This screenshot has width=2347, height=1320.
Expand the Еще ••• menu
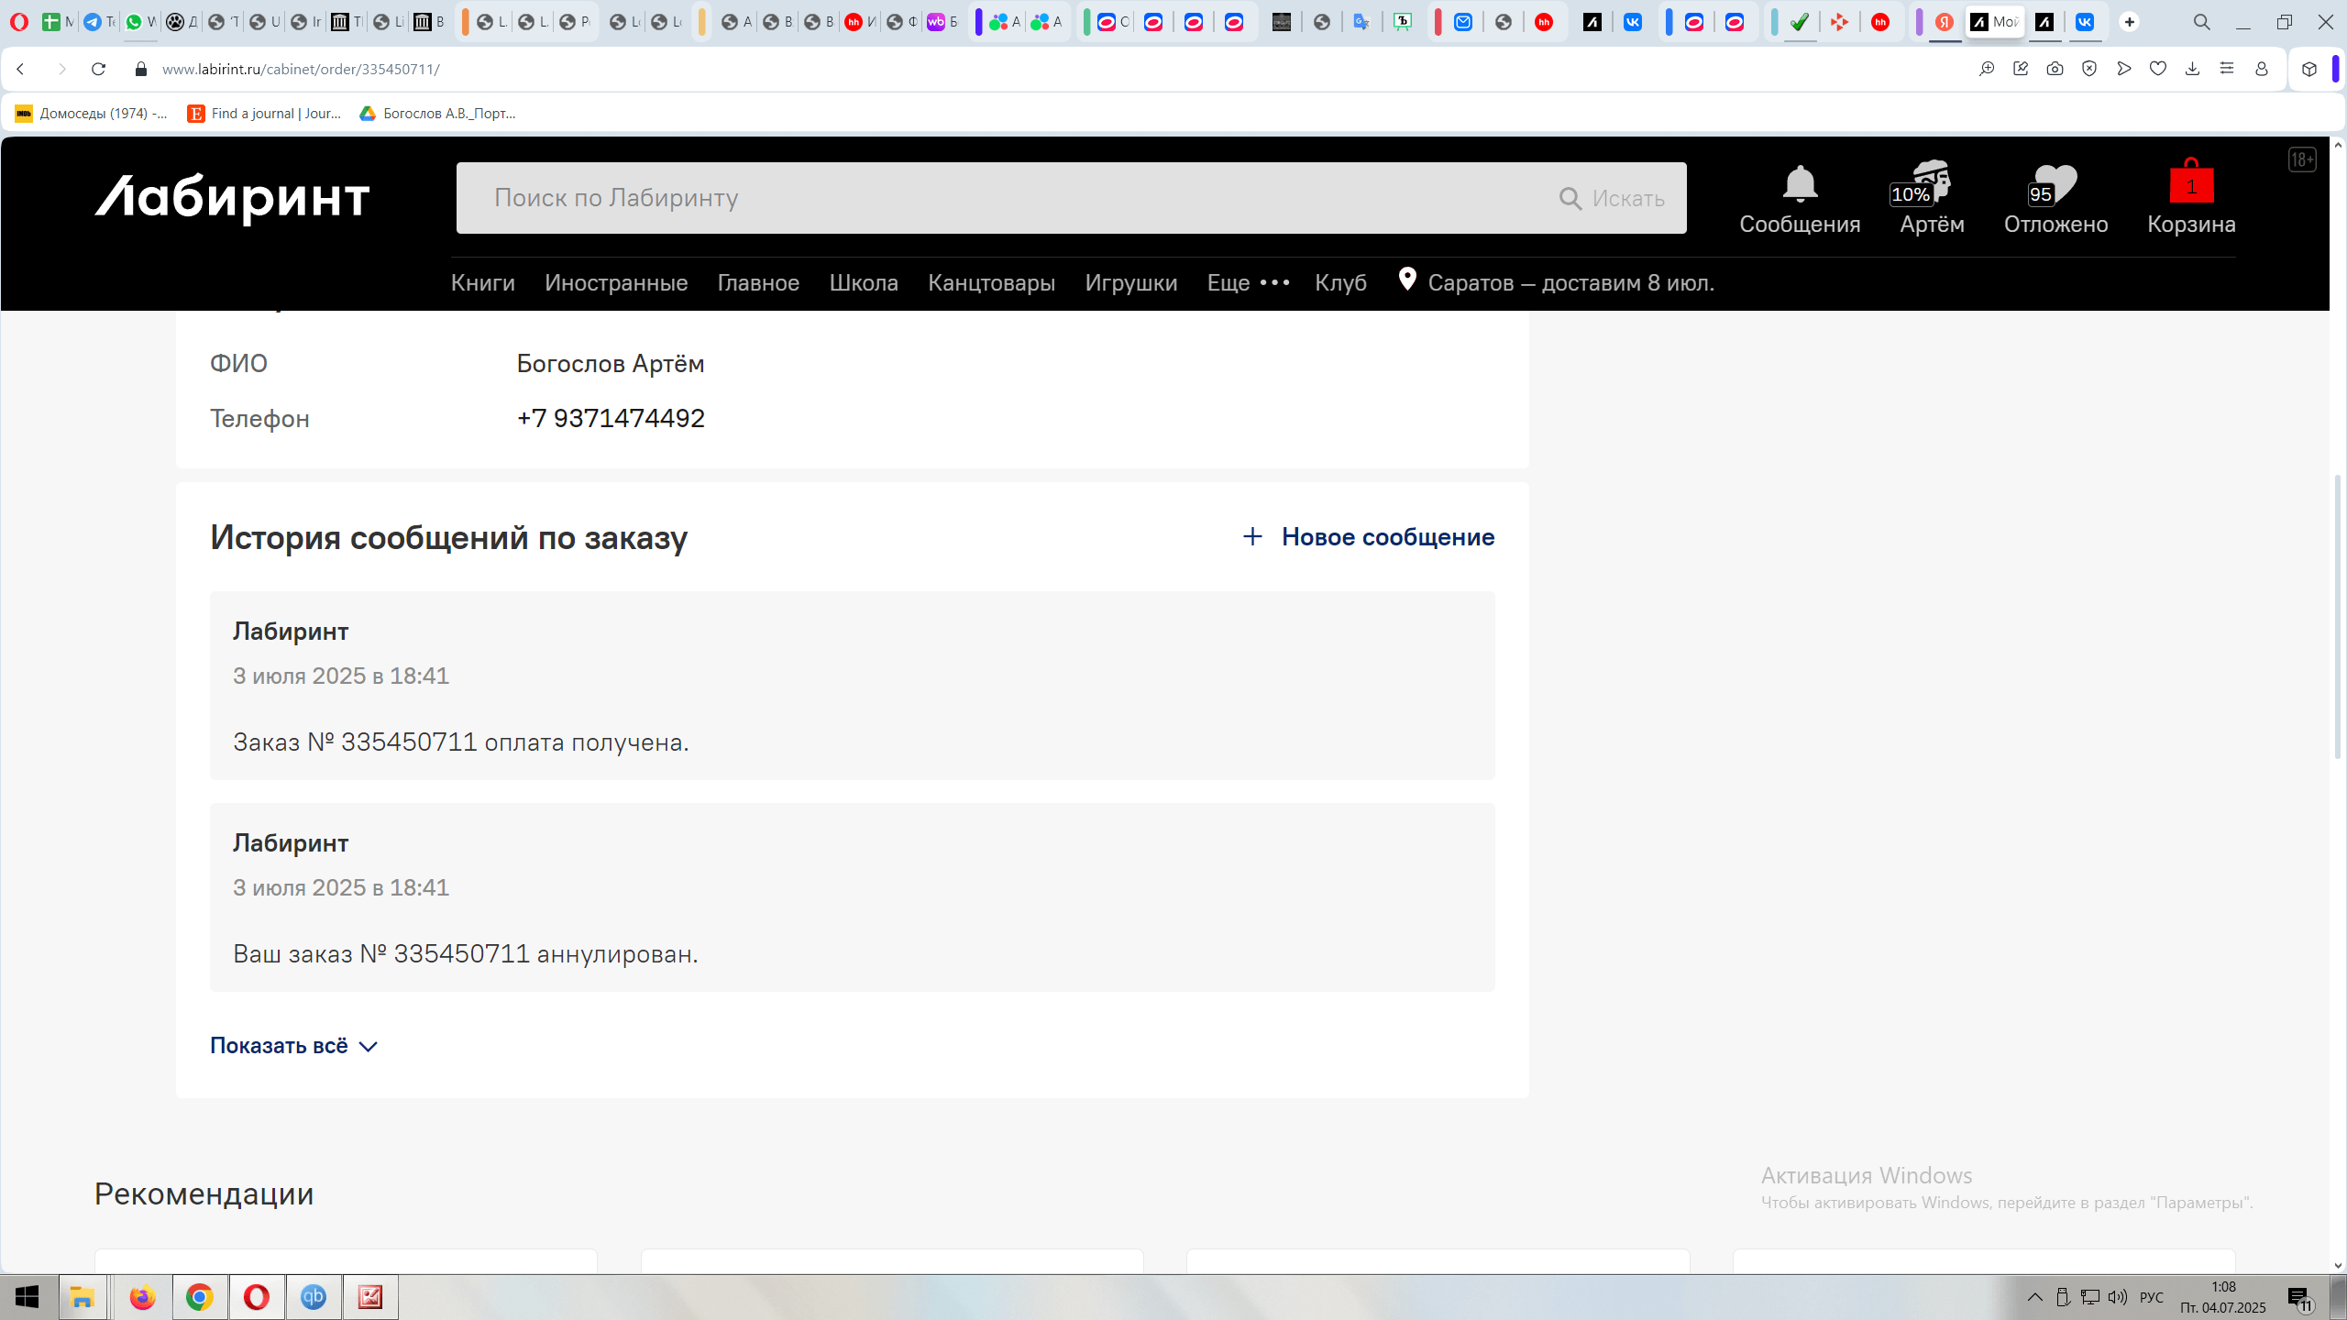(x=1248, y=282)
